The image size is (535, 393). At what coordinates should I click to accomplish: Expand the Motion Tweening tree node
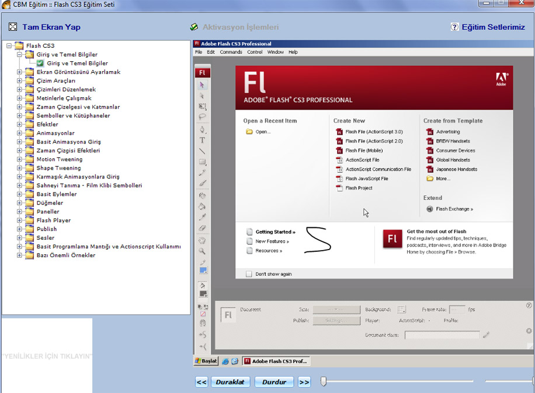(x=19, y=159)
